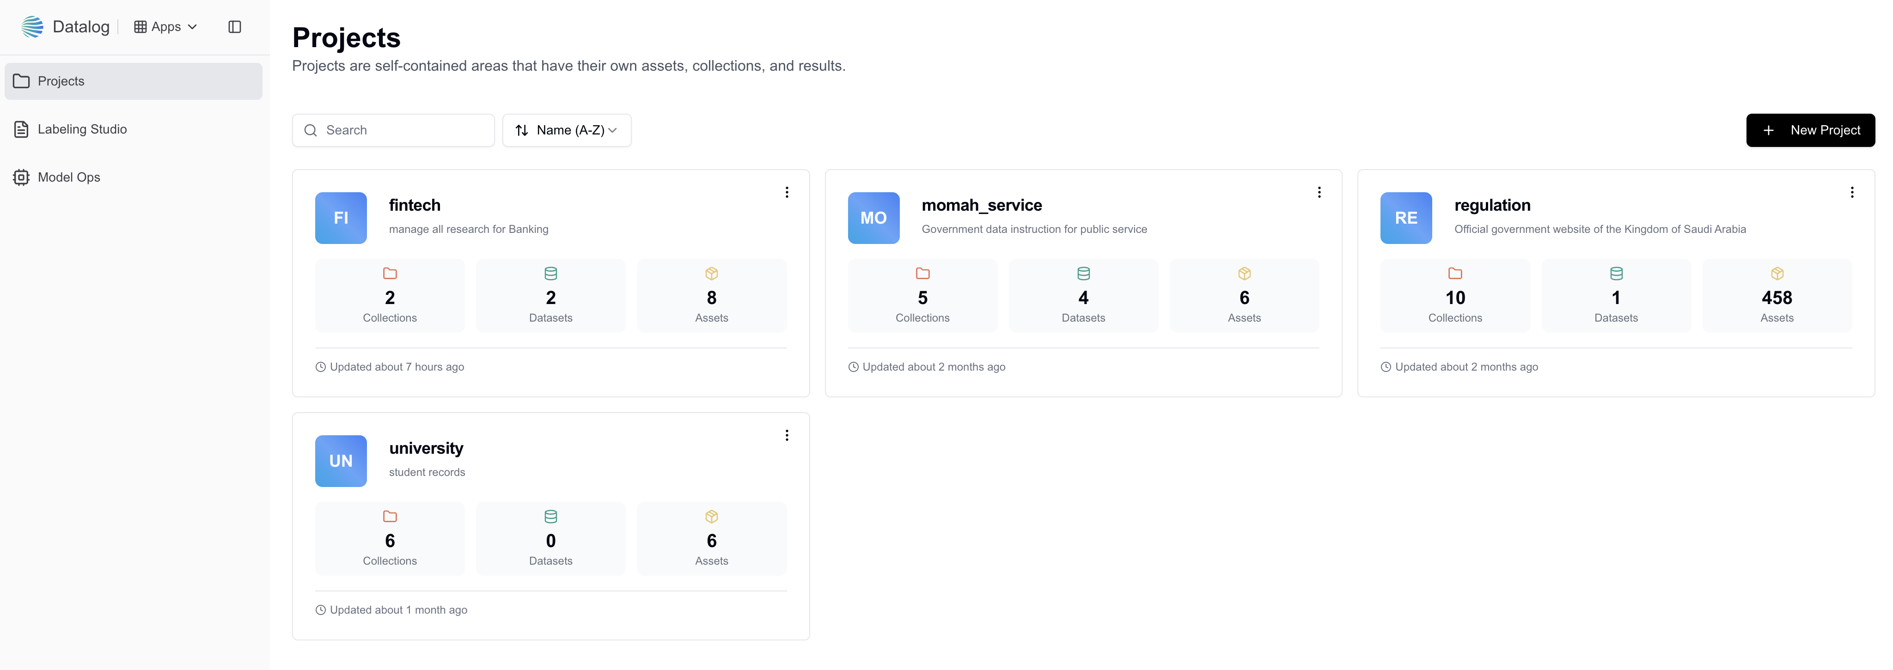
Task: Open the momah_service project title
Action: tap(981, 205)
